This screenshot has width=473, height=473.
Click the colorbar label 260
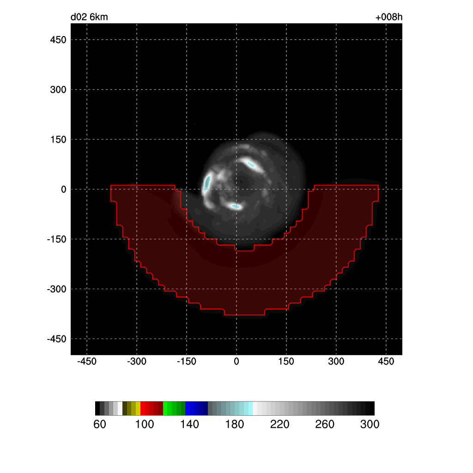[x=325, y=424]
